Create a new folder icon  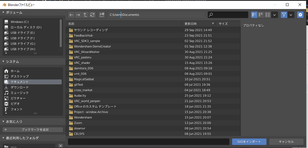coord(102,15)
